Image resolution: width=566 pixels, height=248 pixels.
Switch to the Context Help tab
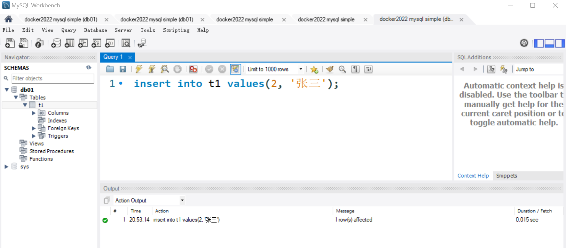(473, 176)
